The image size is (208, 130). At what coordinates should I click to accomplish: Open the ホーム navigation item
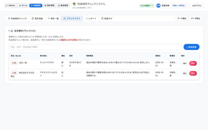23,5
